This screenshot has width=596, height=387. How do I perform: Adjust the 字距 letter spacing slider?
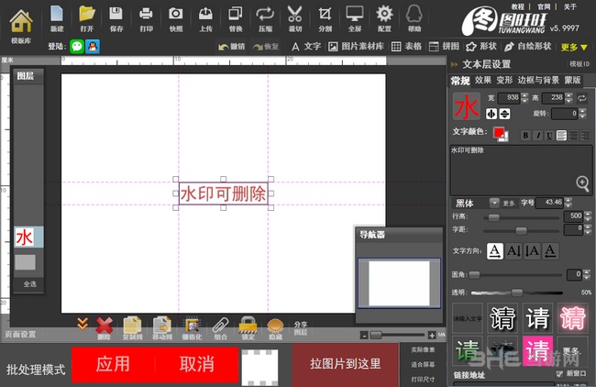[x=521, y=230]
